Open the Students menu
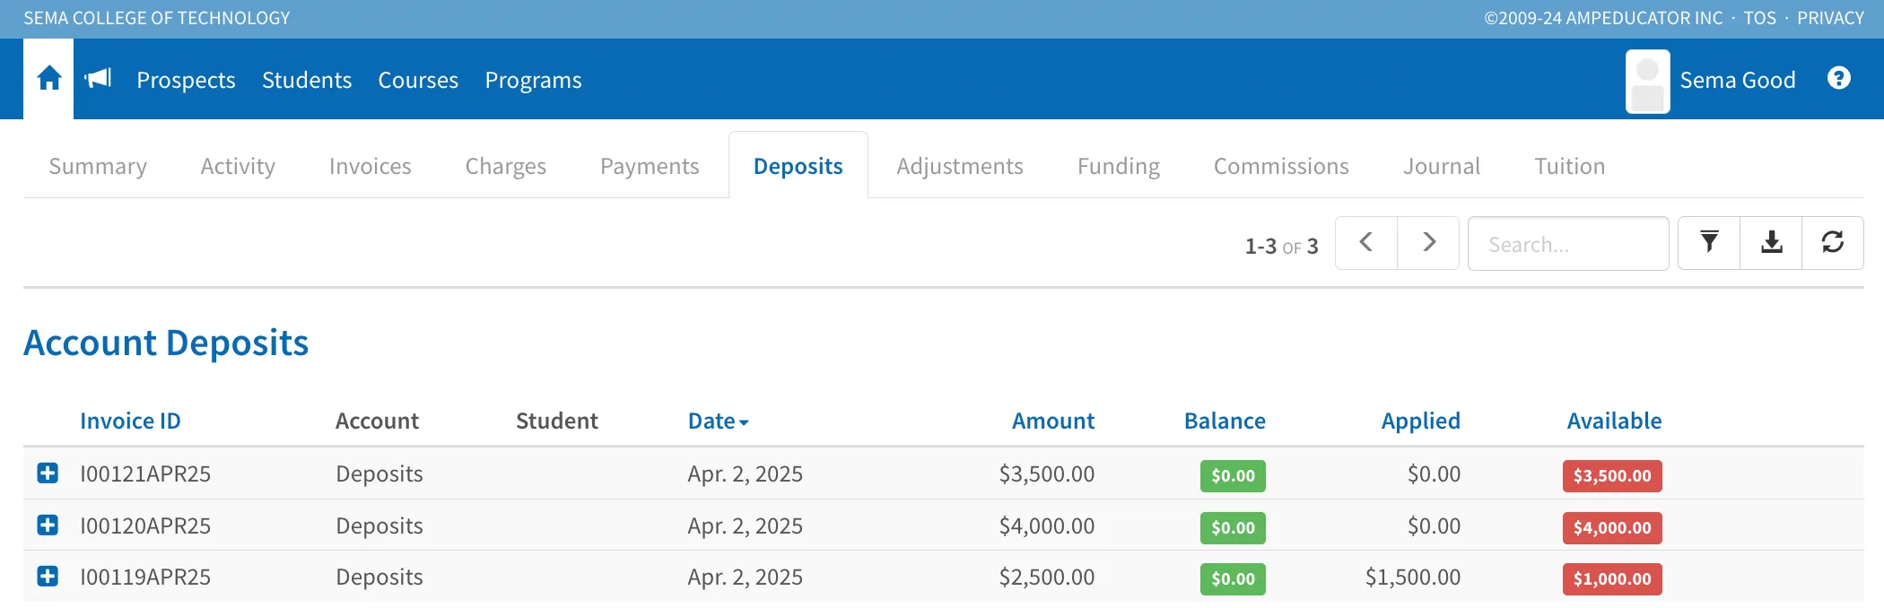Screen dimensions: 1884x608 click(306, 80)
